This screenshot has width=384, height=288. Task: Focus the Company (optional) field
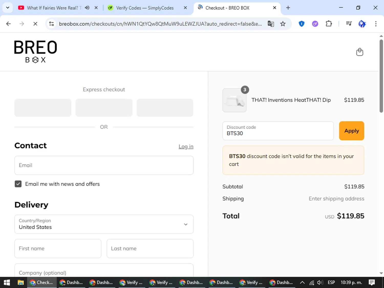pyautogui.click(x=104, y=270)
